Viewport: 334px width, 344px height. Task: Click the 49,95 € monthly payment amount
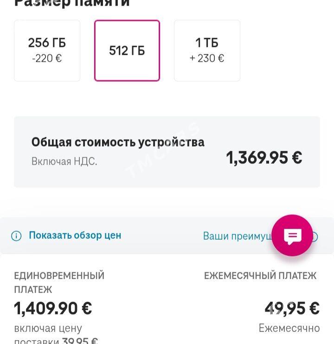coord(292,308)
